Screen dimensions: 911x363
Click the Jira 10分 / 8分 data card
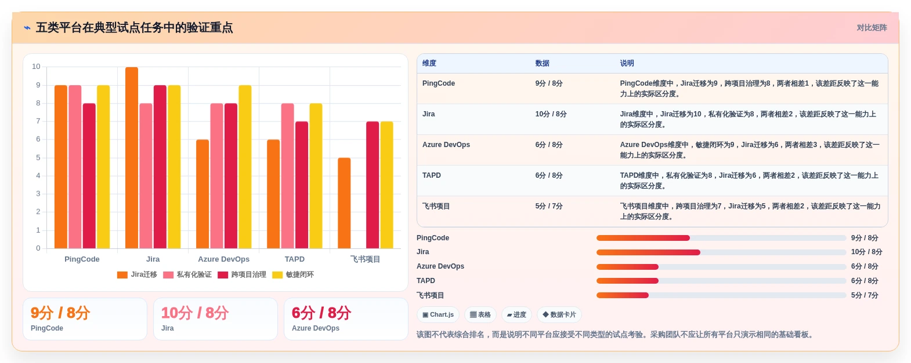[215, 319]
